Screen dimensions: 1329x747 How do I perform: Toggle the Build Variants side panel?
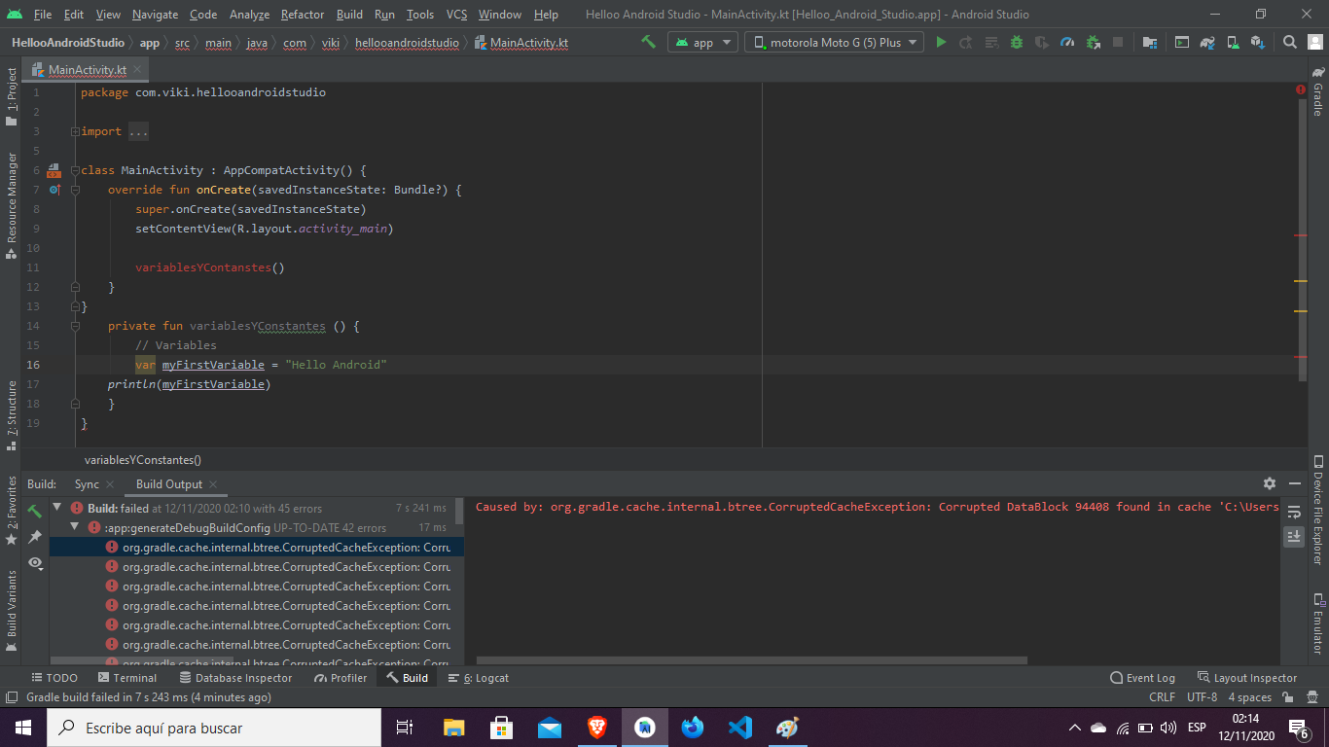click(x=11, y=611)
